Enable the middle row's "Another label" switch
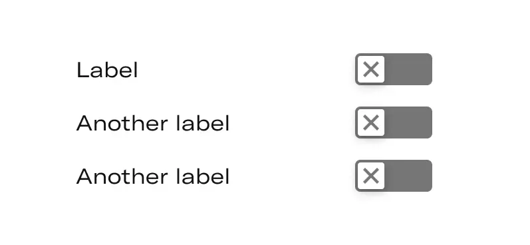 point(394,122)
